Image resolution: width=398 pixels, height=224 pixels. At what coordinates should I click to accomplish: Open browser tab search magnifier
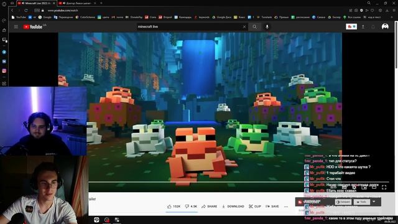click(369, 3)
